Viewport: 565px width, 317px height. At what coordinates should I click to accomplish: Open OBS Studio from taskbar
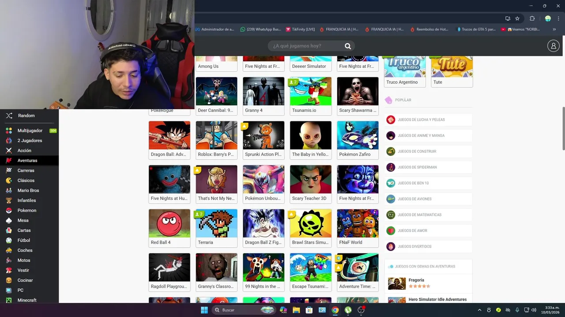pos(361,310)
